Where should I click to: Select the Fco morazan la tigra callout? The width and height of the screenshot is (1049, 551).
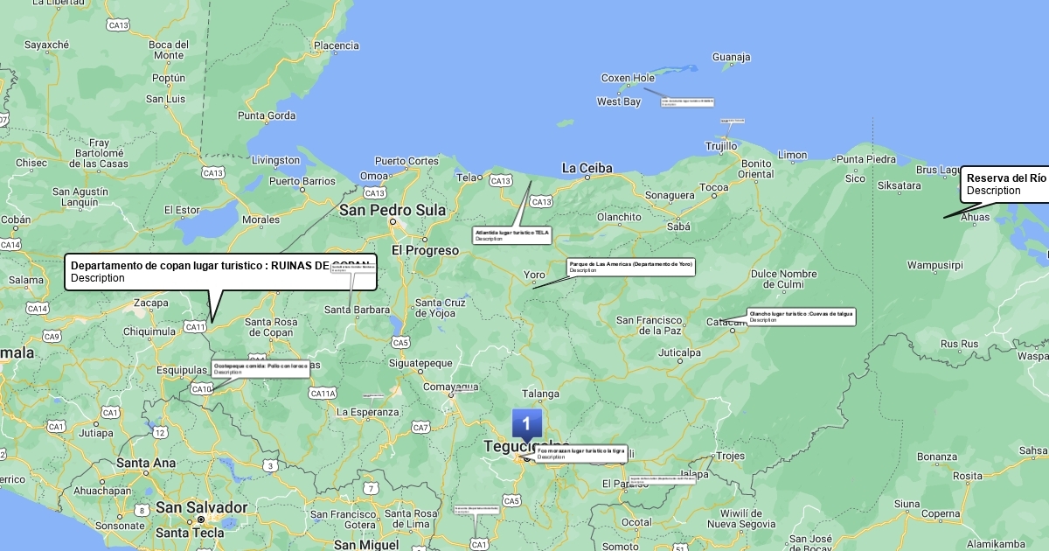580,453
